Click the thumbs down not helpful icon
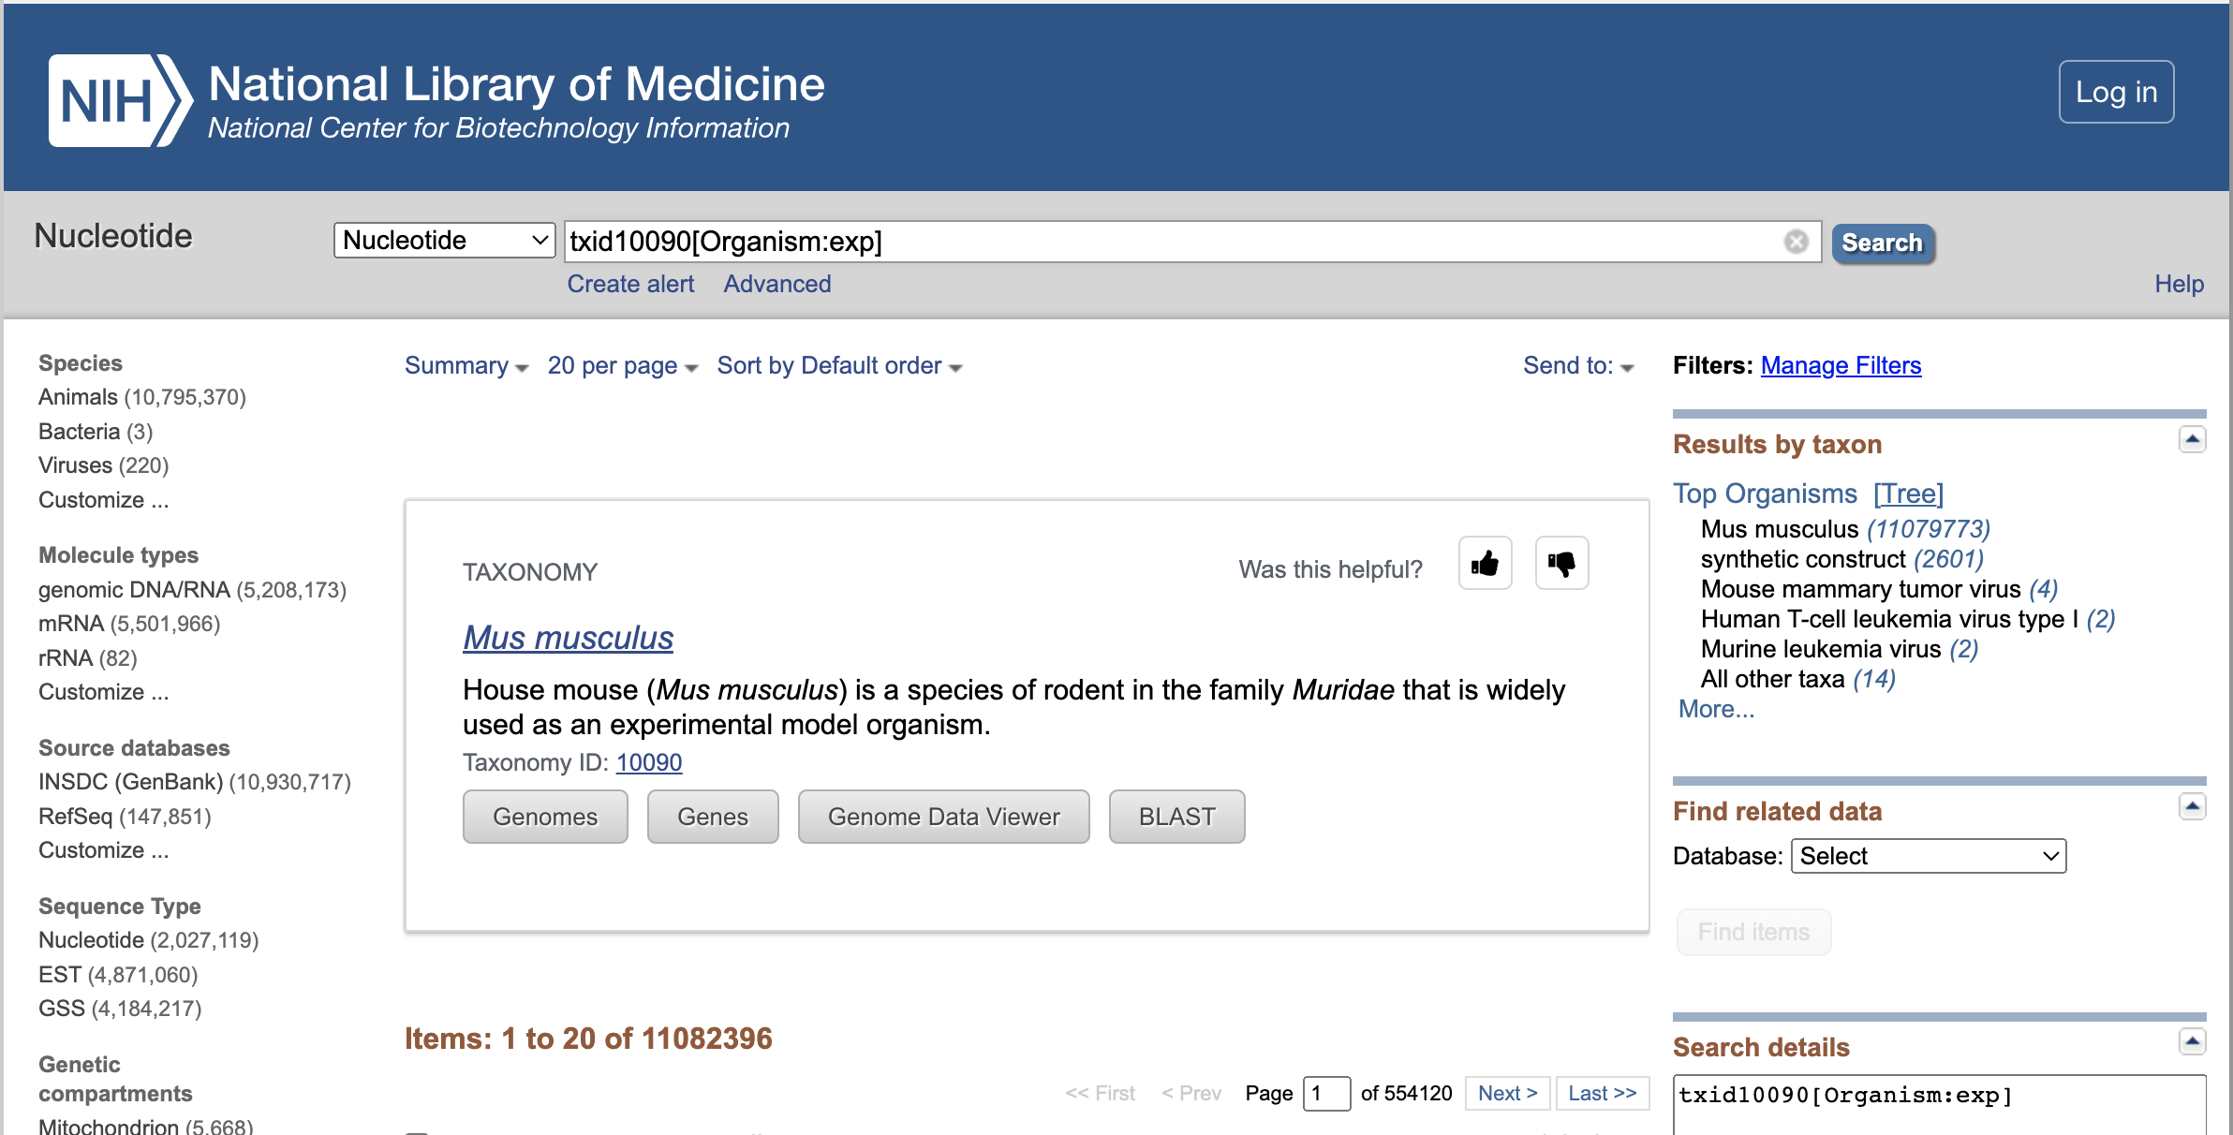This screenshot has height=1135, width=2233. 1561,564
